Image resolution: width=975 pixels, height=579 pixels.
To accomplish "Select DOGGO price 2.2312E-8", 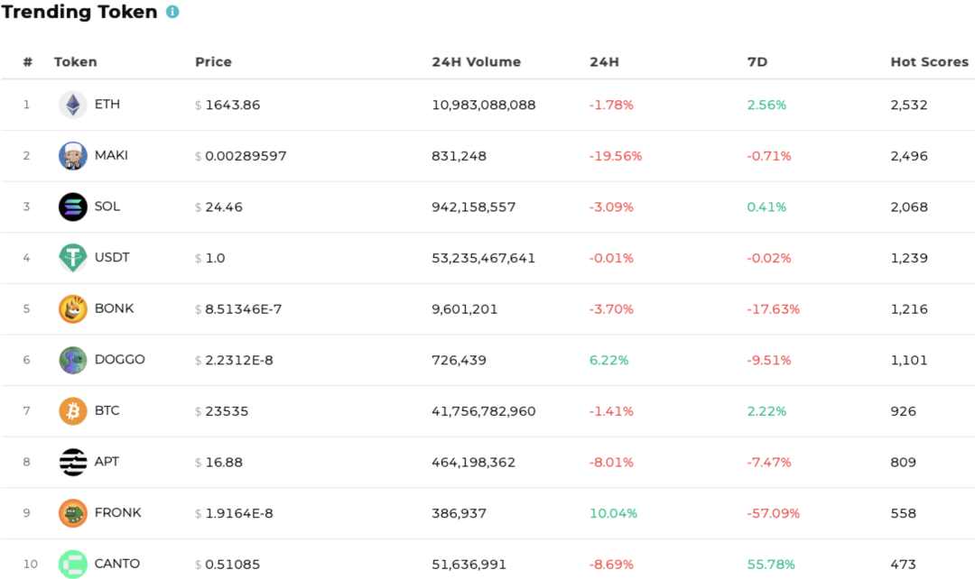I will click(238, 360).
